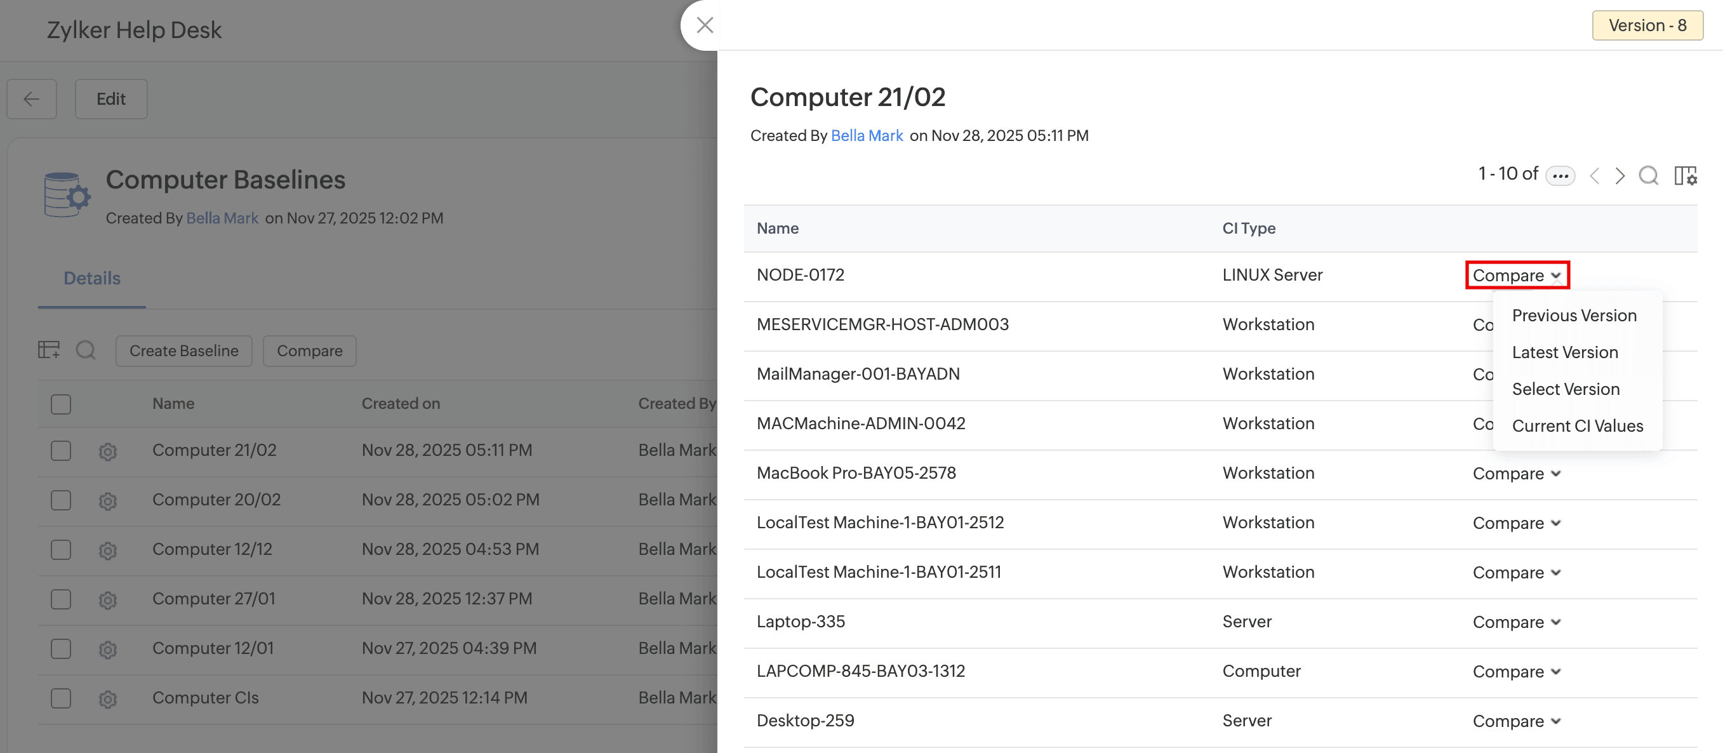This screenshot has width=1723, height=753.
Task: Go to previous page of CIs
Action: click(1595, 176)
